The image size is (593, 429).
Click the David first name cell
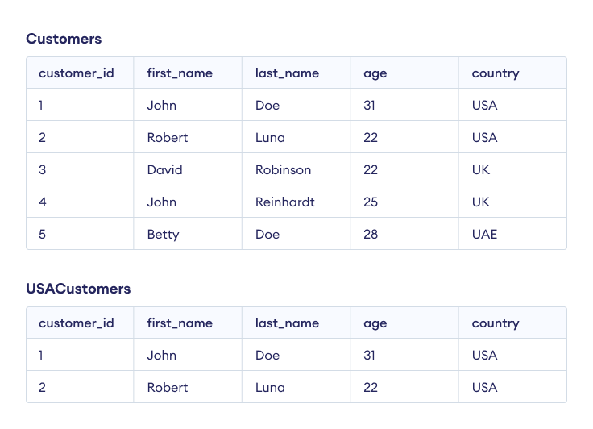click(164, 170)
